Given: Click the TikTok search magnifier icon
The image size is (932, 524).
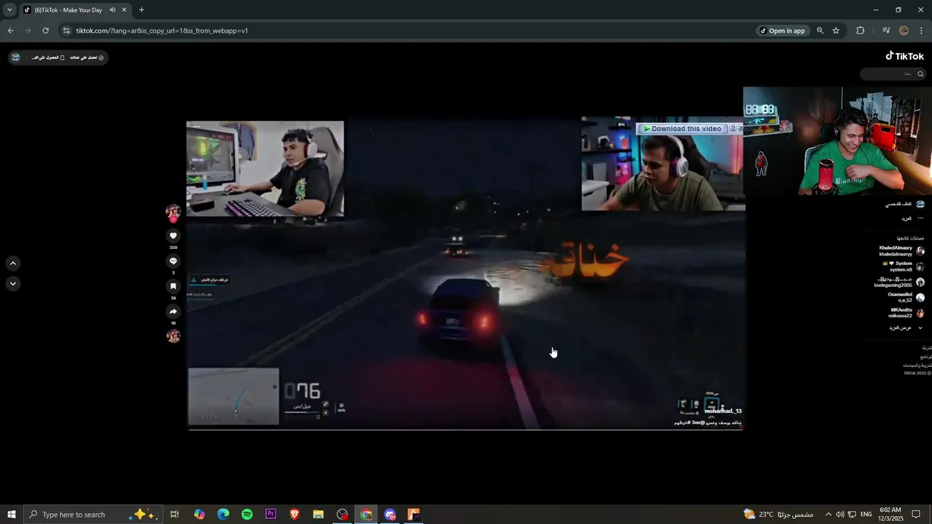Looking at the screenshot, I should click(x=920, y=74).
